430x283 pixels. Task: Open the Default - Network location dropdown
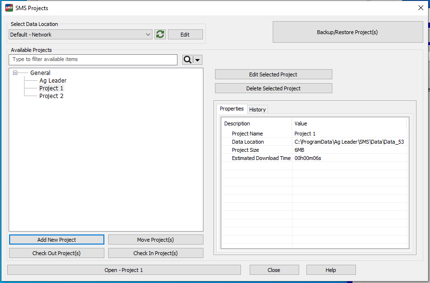point(80,35)
